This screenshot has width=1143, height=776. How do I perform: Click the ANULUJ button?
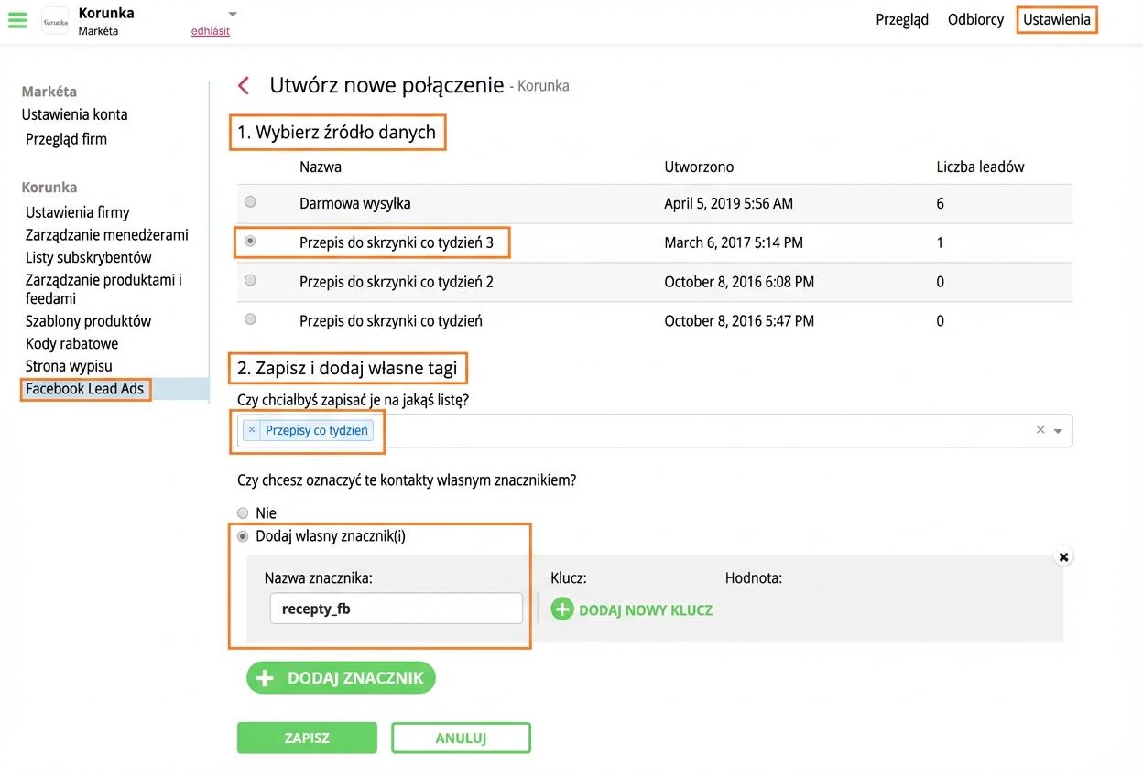click(461, 738)
